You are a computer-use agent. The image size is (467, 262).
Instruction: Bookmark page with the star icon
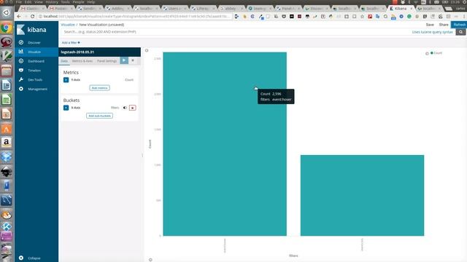click(362, 16)
